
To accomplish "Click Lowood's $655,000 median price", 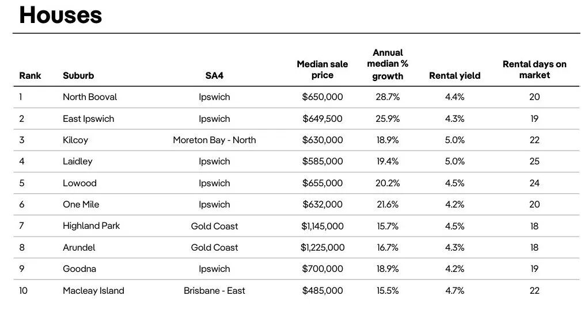I will pyautogui.click(x=323, y=183).
